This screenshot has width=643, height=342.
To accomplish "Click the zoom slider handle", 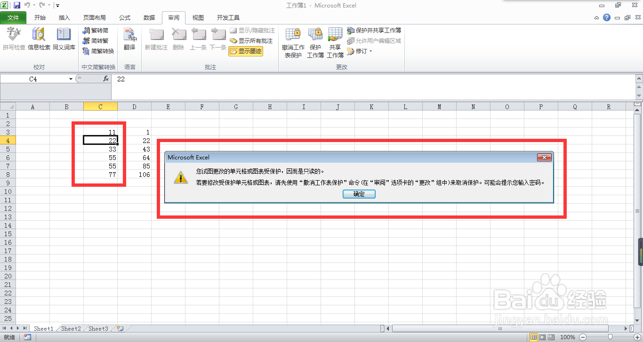I will [x=611, y=337].
